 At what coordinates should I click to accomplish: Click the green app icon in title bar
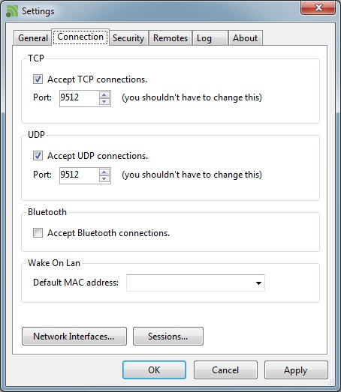point(12,11)
